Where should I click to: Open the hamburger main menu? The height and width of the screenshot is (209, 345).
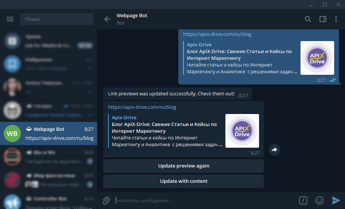10,19
